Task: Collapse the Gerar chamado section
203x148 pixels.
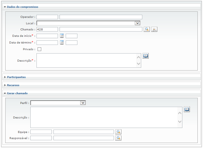Action: (x=17, y=93)
